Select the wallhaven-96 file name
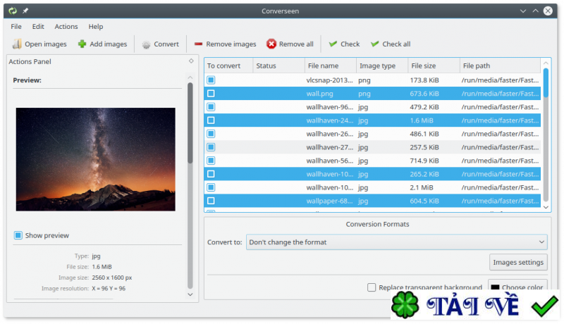The image size is (564, 324). click(x=329, y=106)
